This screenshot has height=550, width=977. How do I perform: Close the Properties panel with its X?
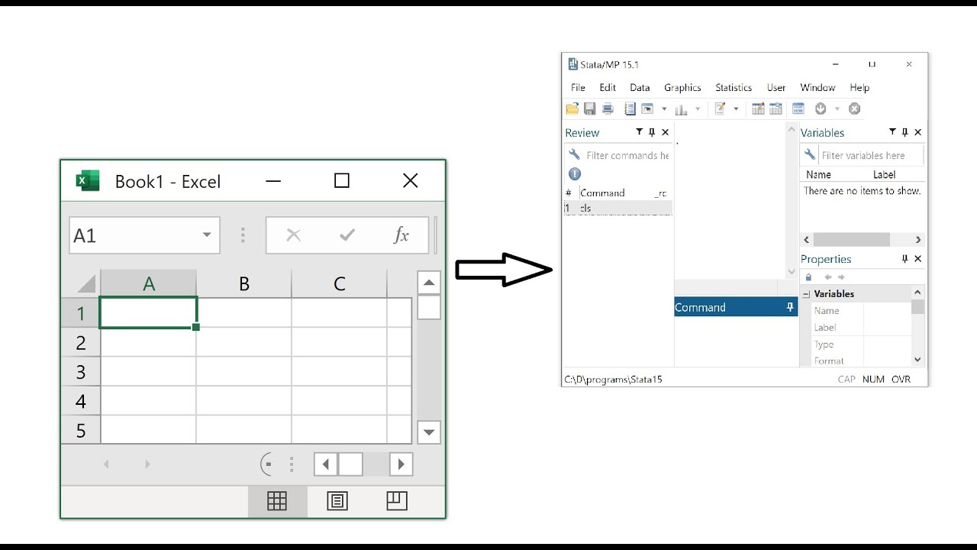(x=917, y=259)
